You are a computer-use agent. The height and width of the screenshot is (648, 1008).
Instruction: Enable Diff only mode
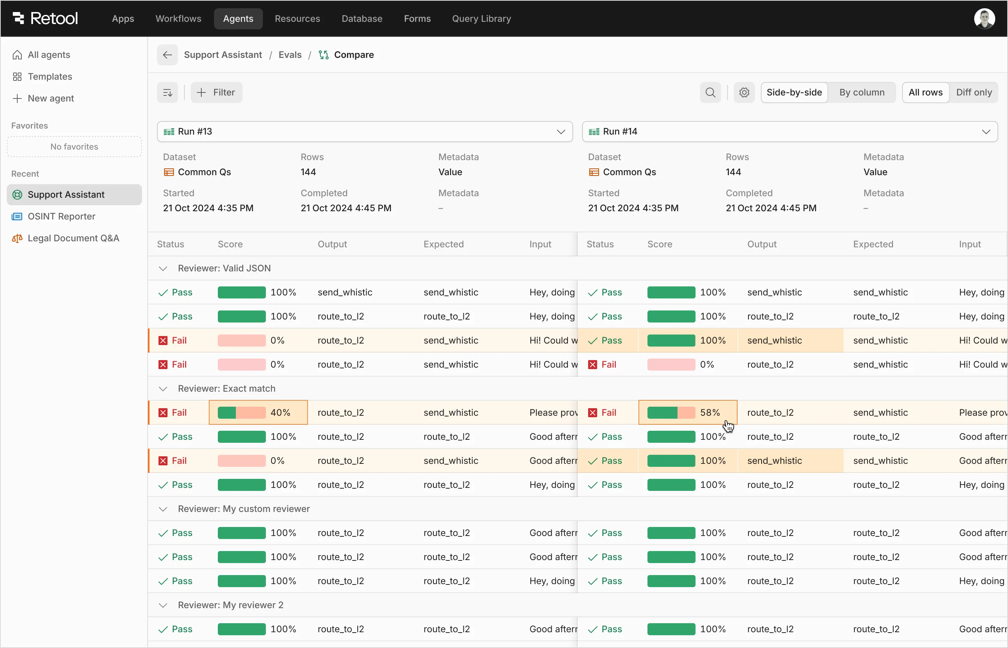click(x=974, y=92)
